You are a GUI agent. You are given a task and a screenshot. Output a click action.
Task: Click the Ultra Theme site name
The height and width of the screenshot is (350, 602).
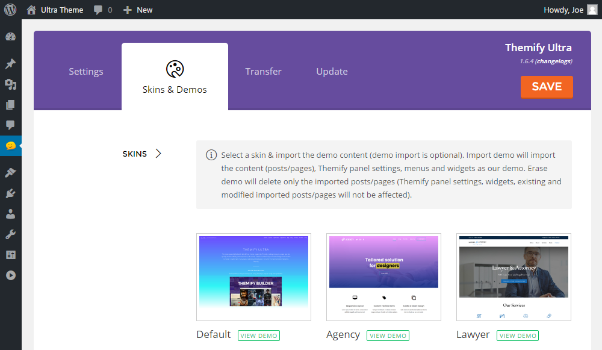tap(62, 10)
